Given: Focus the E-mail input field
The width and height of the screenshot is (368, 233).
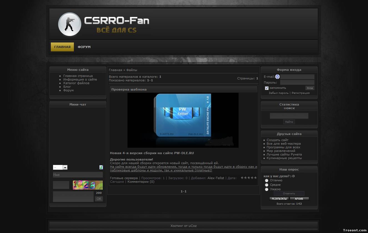Looking at the screenshot, I should [x=297, y=77].
